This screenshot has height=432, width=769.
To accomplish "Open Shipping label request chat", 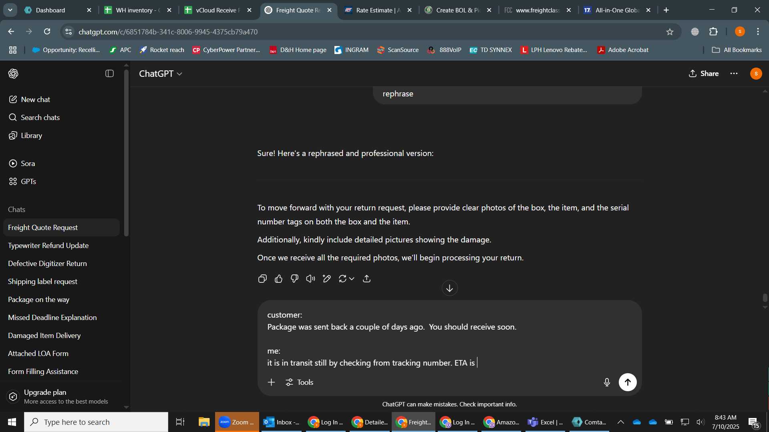I will (x=62, y=281).
